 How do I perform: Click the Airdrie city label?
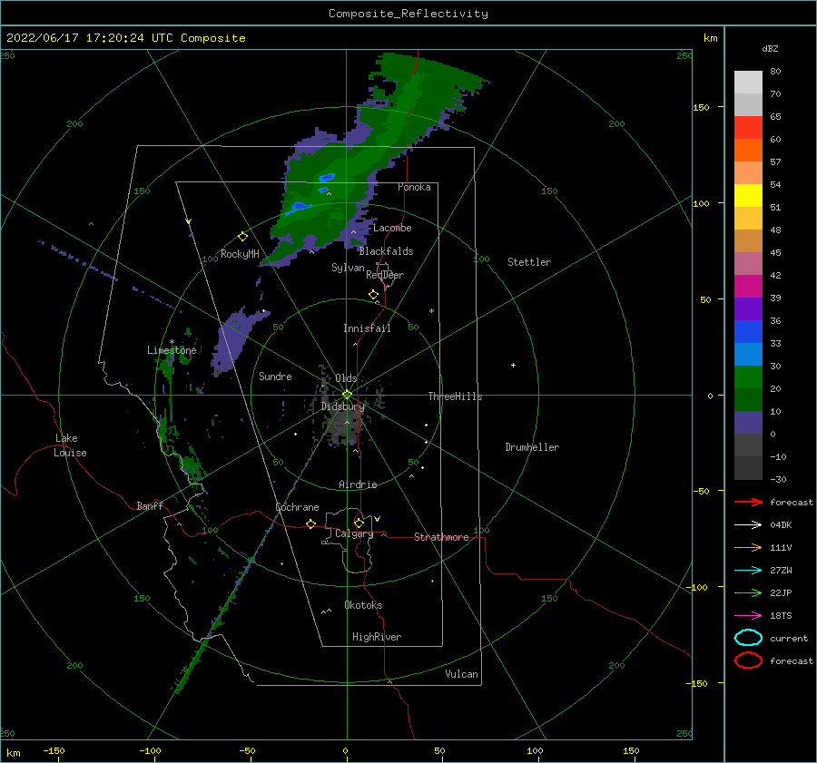tap(358, 484)
